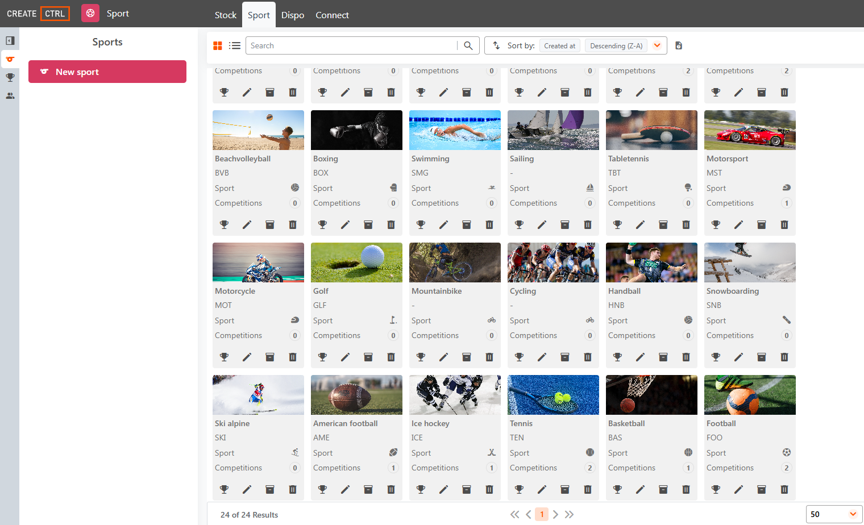Show competitions trophy for Tabletennis
The width and height of the screenshot is (864, 525).
coord(618,224)
